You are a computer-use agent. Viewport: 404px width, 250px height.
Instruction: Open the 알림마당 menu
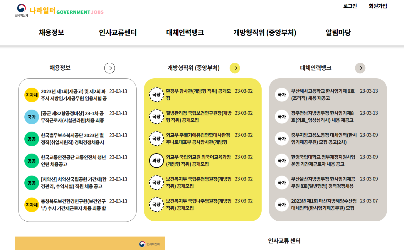click(x=338, y=33)
